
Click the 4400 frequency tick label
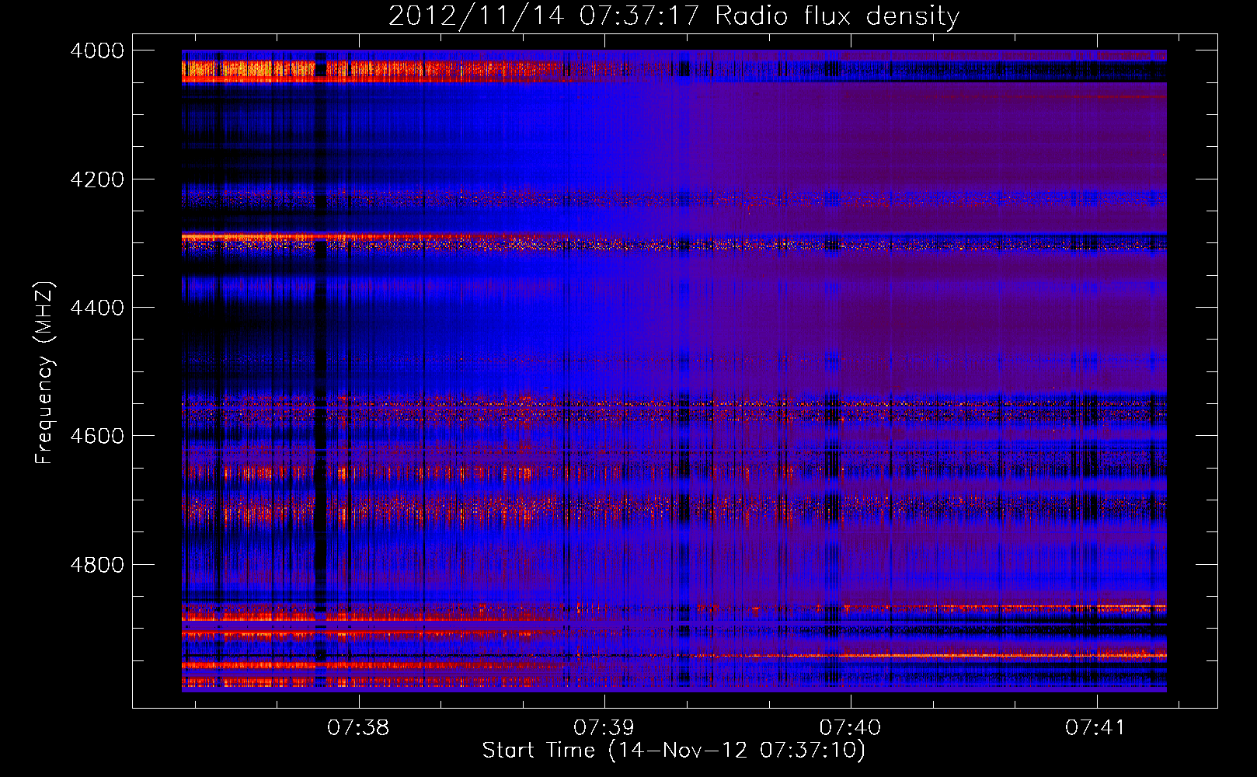[97, 308]
